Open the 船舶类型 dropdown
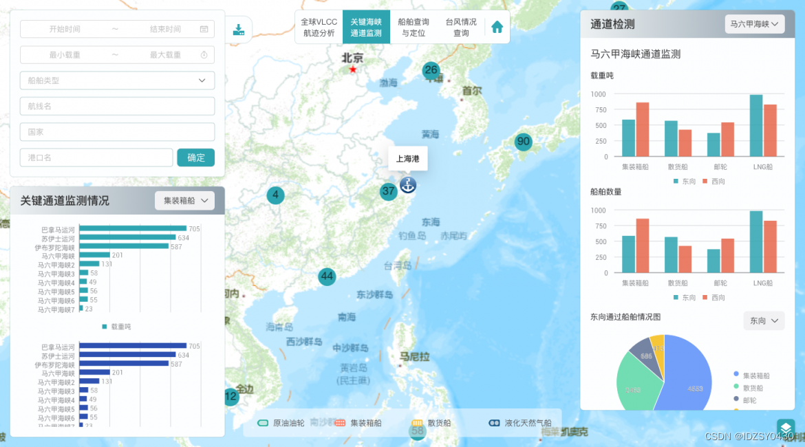Image resolution: width=805 pixels, height=447 pixels. pyautogui.click(x=117, y=80)
